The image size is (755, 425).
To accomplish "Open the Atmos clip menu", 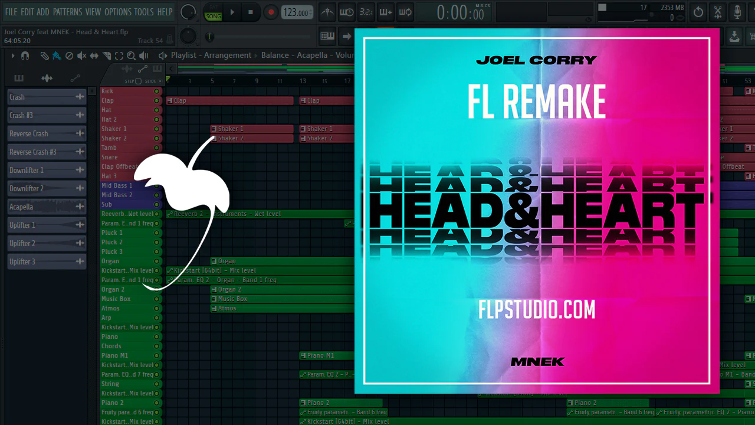I will click(214, 308).
